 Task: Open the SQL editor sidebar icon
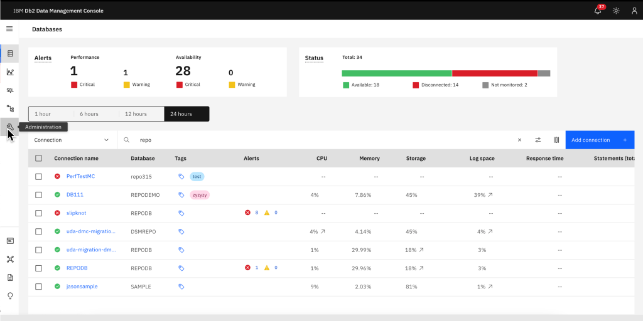9,90
